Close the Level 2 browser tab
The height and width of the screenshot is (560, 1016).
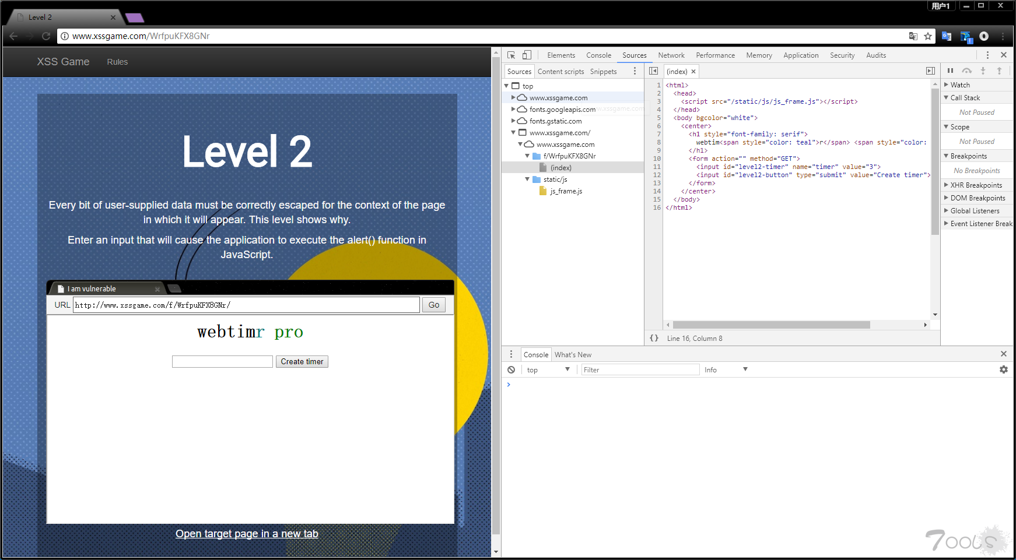(113, 17)
